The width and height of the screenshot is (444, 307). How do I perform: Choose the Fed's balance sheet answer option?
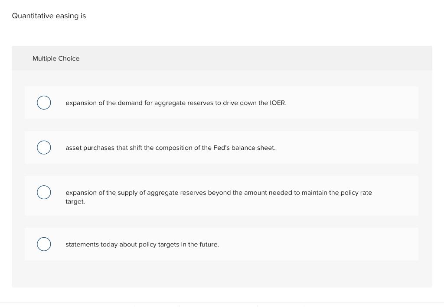(x=170, y=148)
